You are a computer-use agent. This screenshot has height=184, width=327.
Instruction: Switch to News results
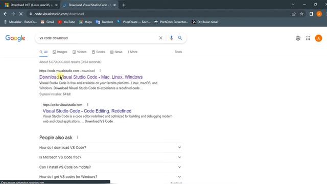coord(116,52)
